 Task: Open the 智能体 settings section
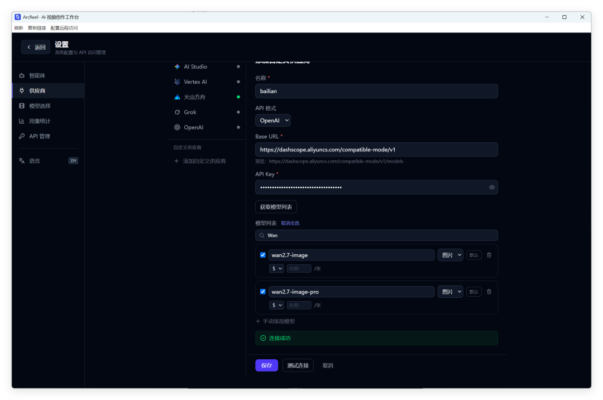coord(48,75)
